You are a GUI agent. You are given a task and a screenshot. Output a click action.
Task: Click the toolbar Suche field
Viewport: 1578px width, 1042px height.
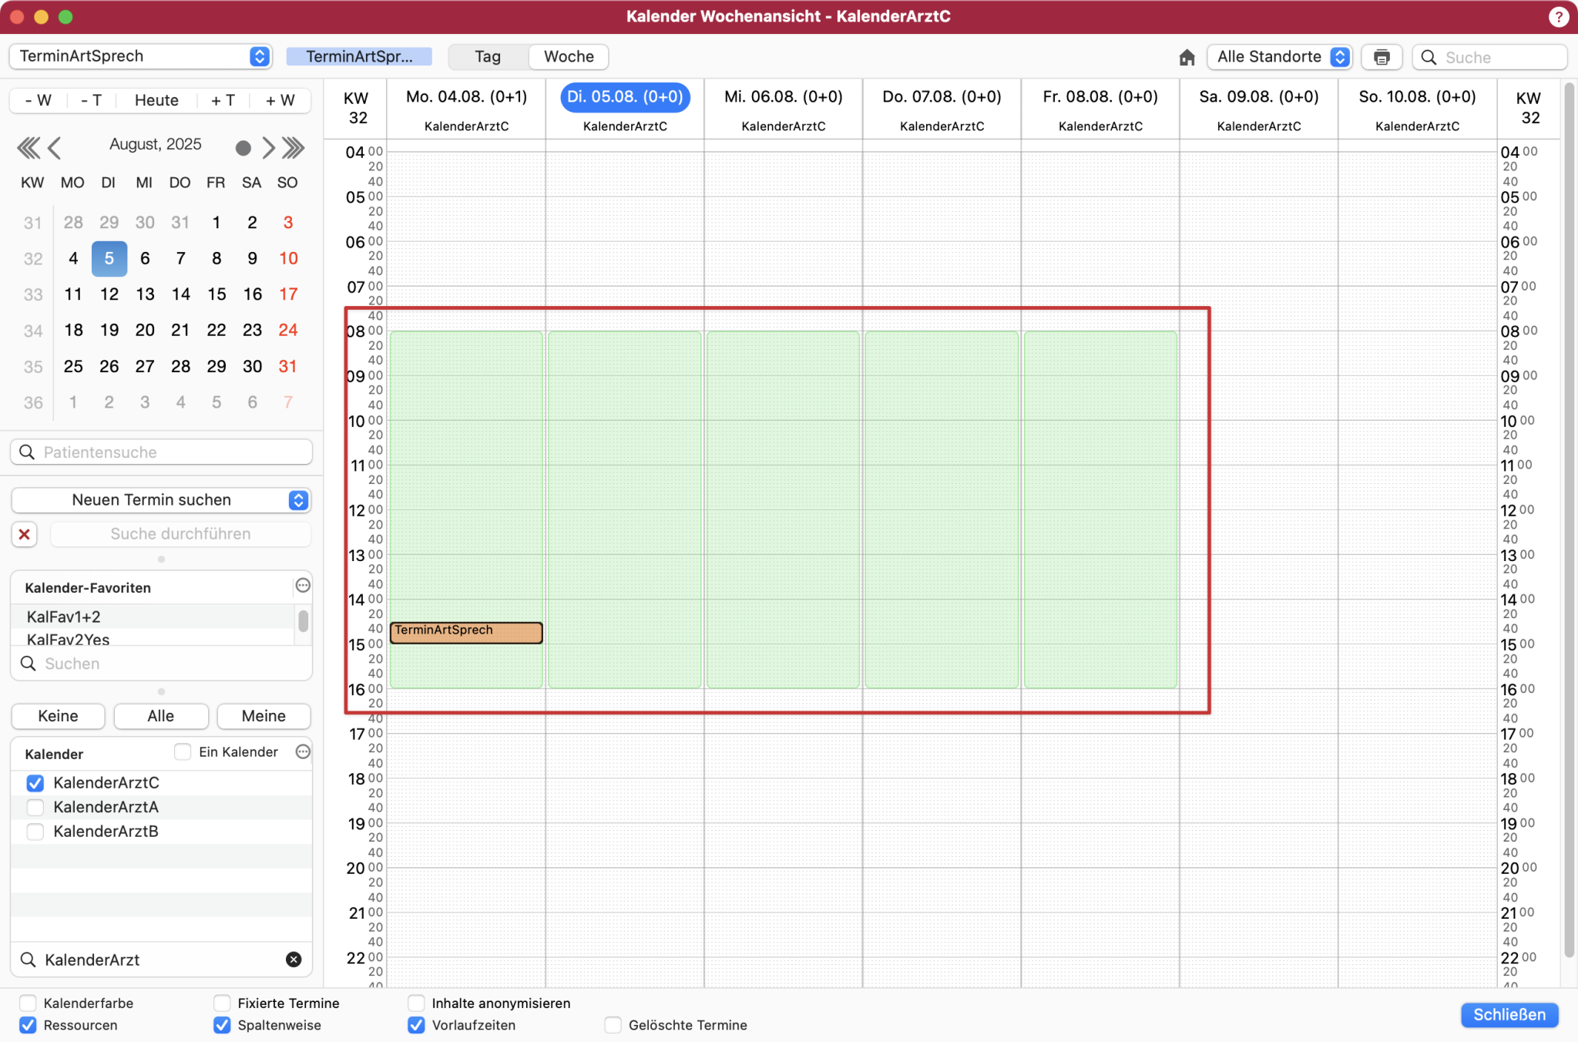click(1490, 57)
